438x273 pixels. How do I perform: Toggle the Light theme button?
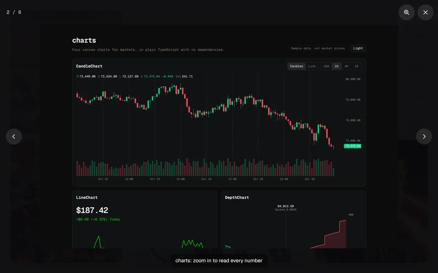[x=358, y=48]
